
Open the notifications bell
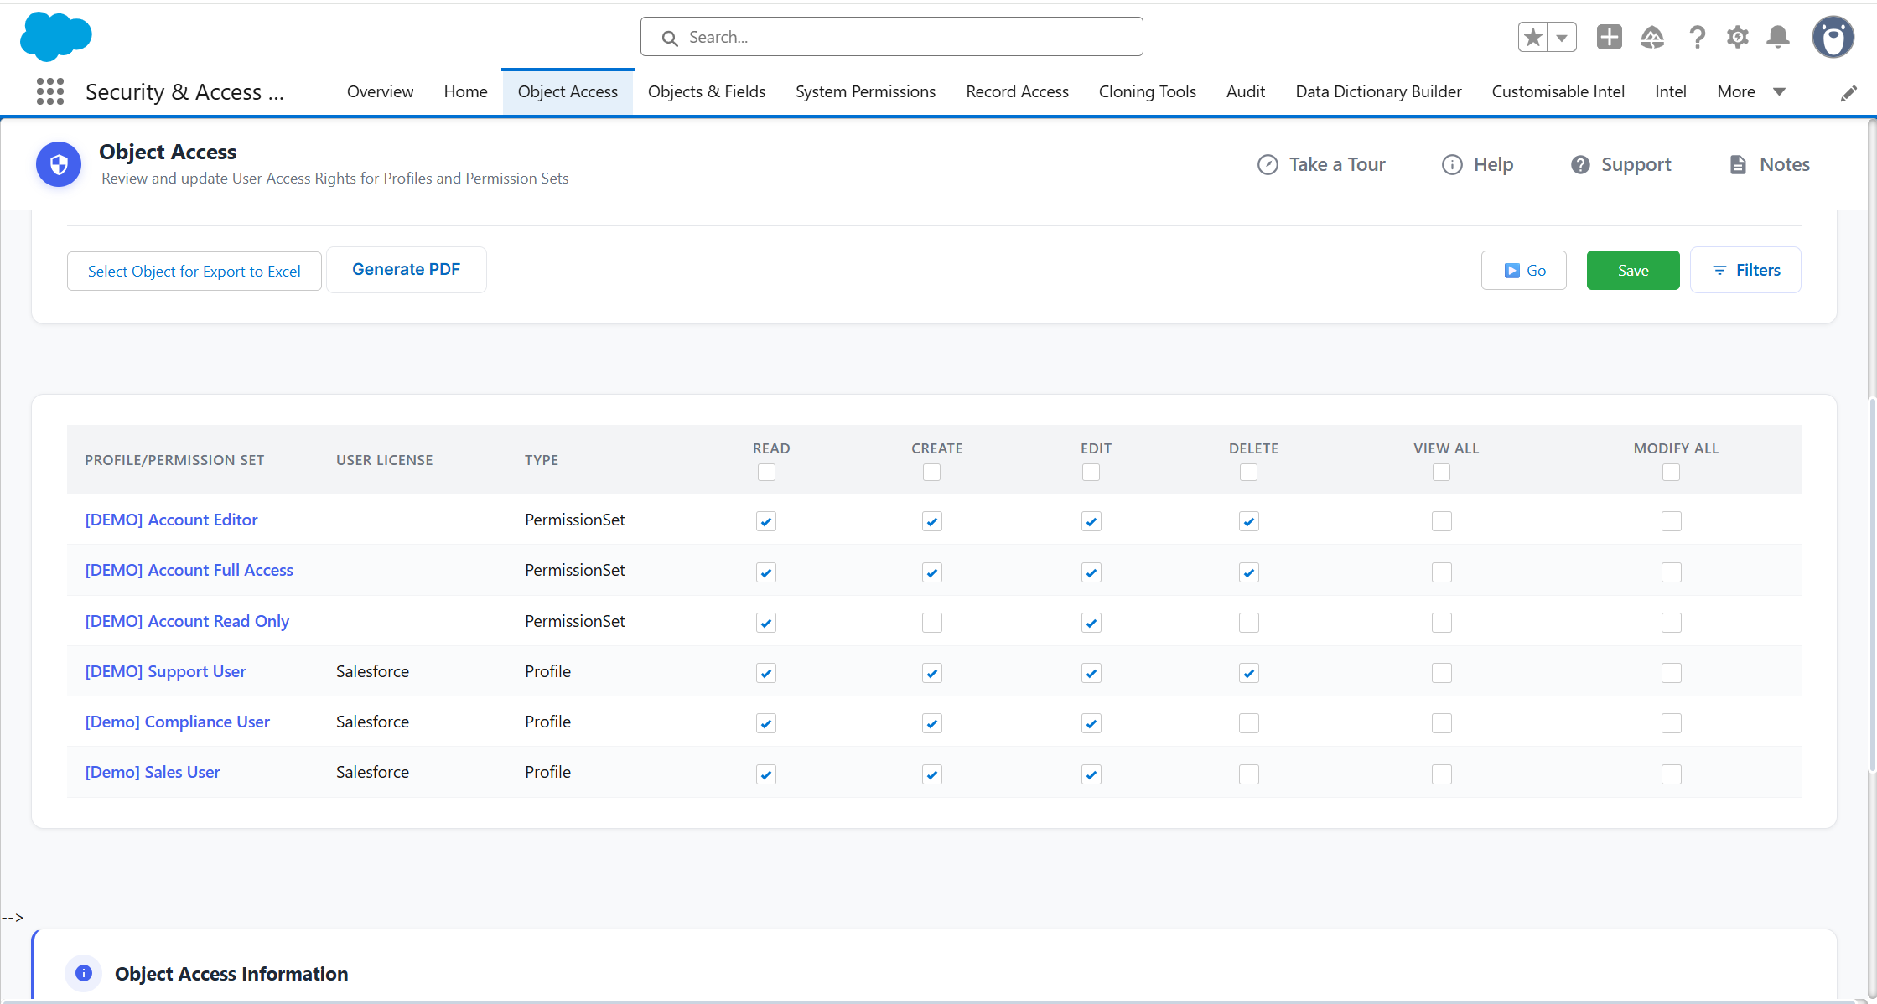coord(1777,37)
